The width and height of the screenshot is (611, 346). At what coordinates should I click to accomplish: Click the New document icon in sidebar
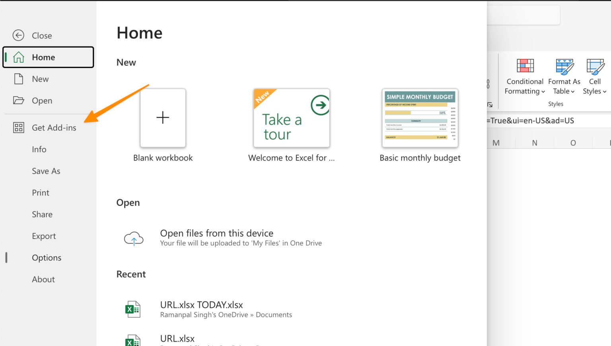point(18,79)
